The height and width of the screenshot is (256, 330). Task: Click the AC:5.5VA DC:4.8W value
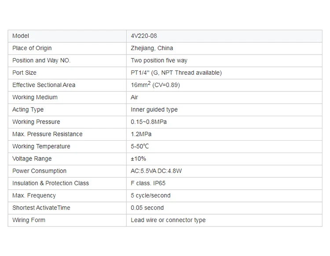coord(156,171)
